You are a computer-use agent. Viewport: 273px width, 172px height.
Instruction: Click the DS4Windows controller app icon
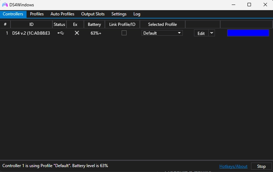click(x=5, y=5)
